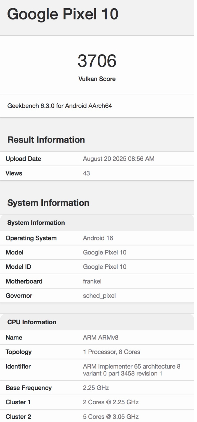The width and height of the screenshot is (197, 422).
Task: Select the 3706 Vulkan score number
Action: pos(97,61)
